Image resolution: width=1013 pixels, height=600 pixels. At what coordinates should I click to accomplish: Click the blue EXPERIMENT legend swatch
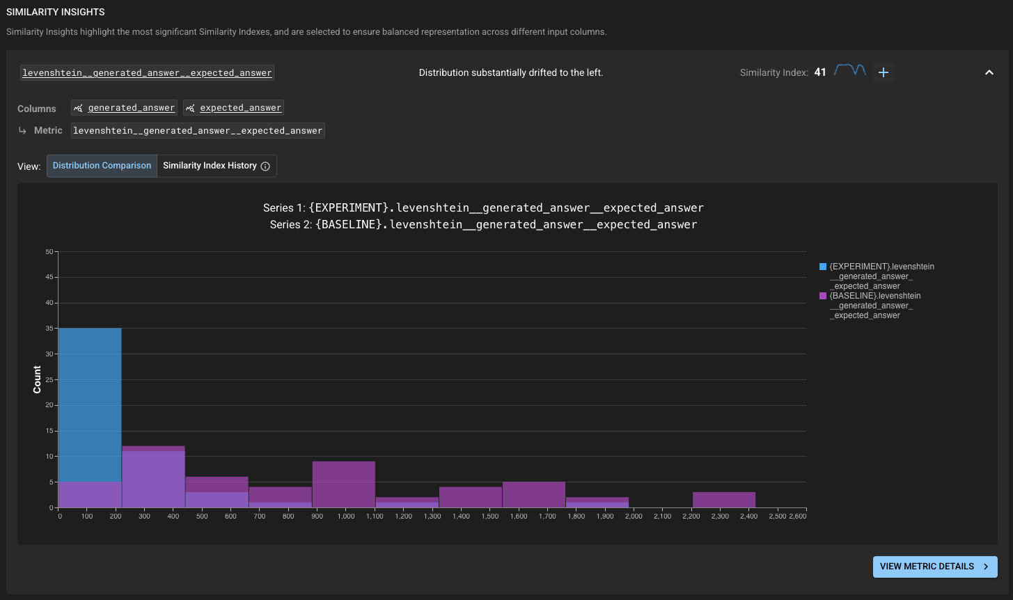823,267
